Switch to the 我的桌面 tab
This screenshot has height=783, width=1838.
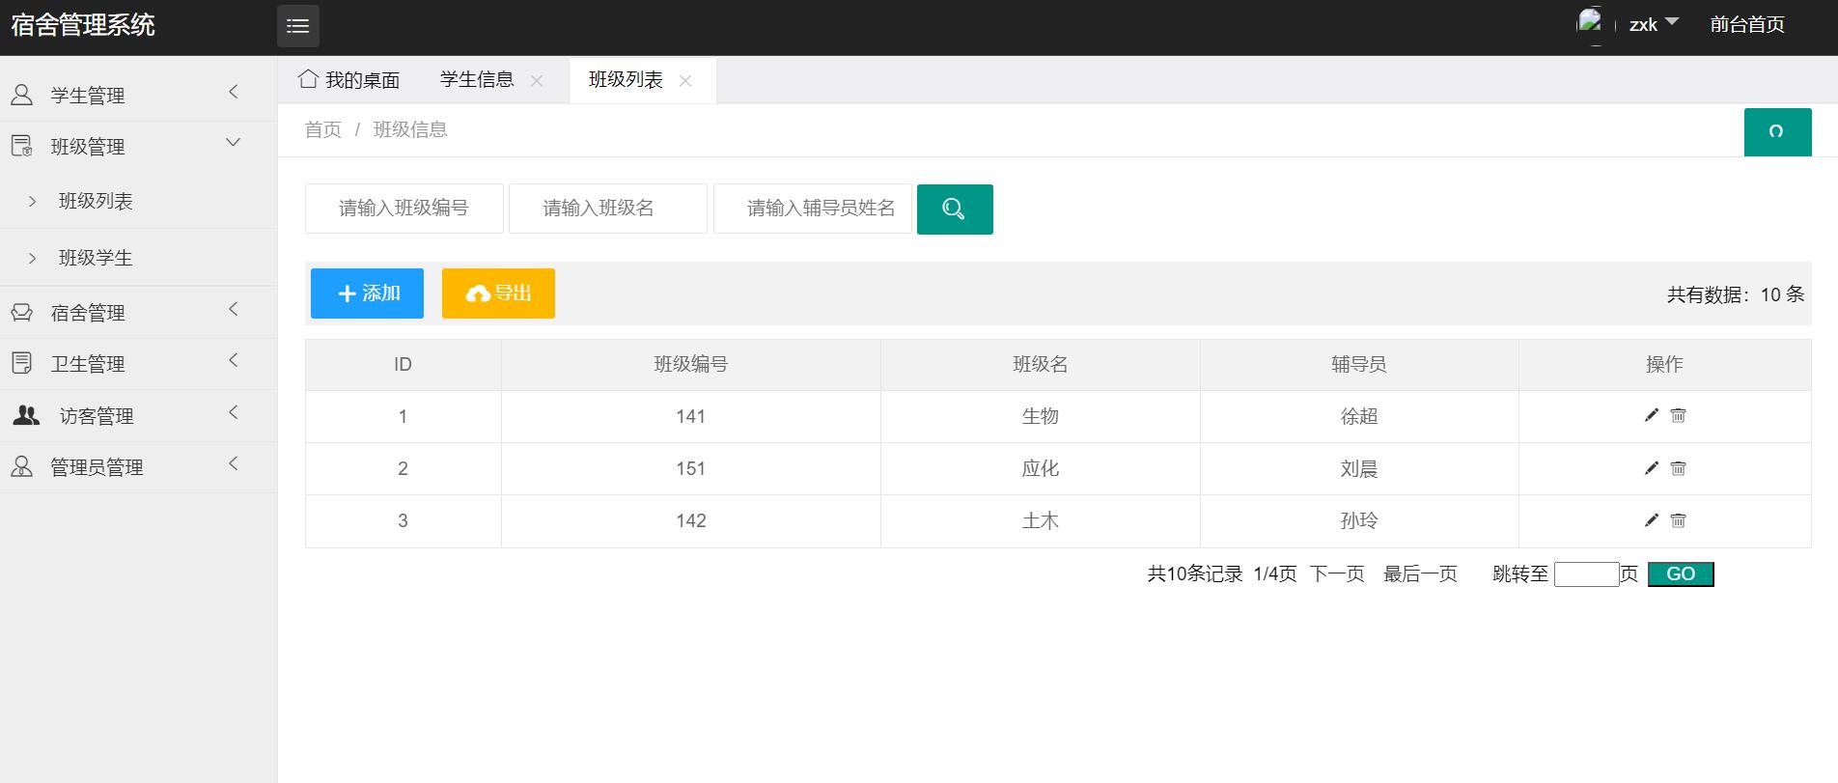pyautogui.click(x=348, y=80)
